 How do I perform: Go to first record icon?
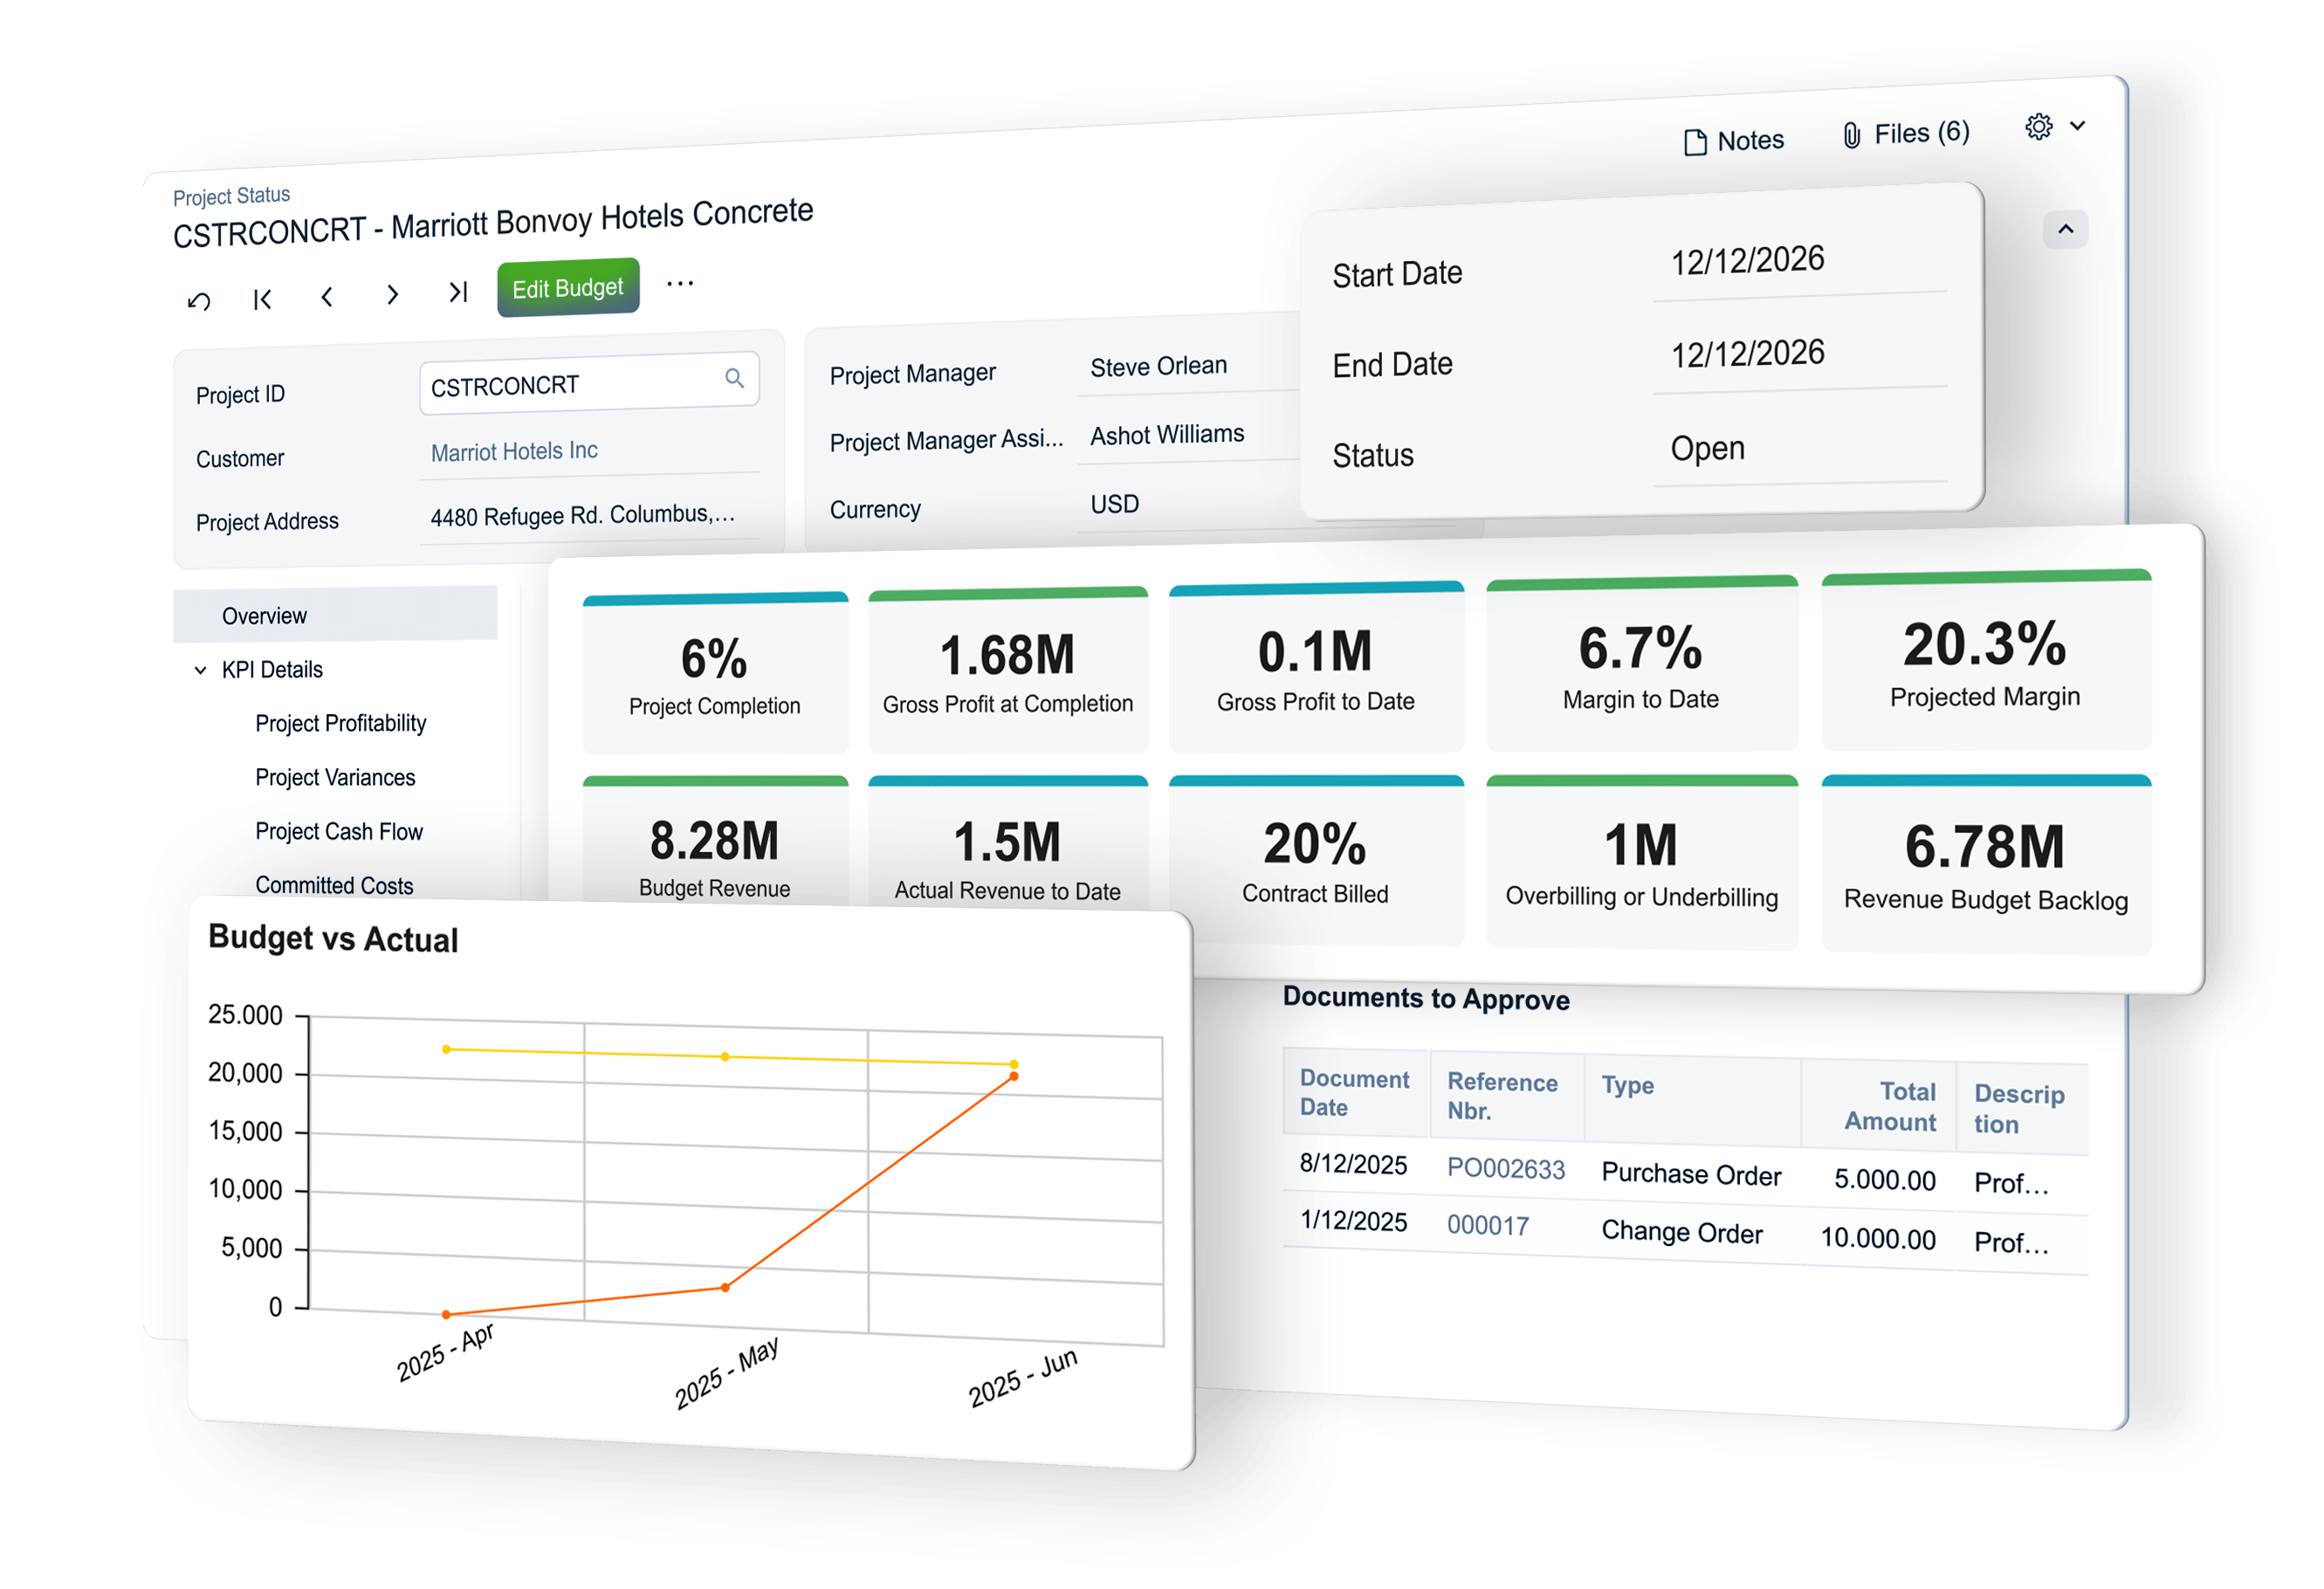(x=263, y=299)
